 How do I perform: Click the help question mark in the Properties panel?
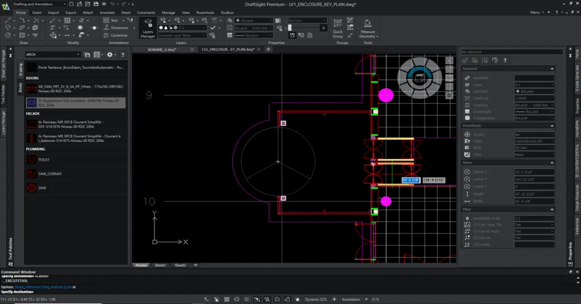coord(504,60)
